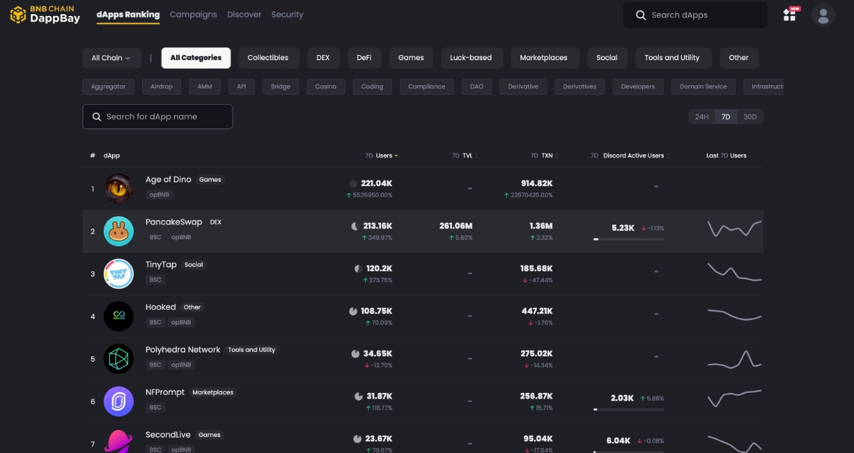Select the Polyhedra Network hexagon icon
The height and width of the screenshot is (453, 854).
(118, 359)
